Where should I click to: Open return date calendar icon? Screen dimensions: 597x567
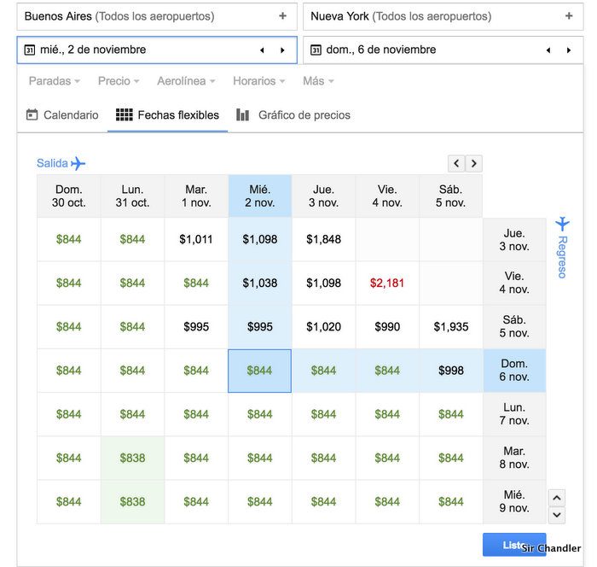(x=316, y=50)
